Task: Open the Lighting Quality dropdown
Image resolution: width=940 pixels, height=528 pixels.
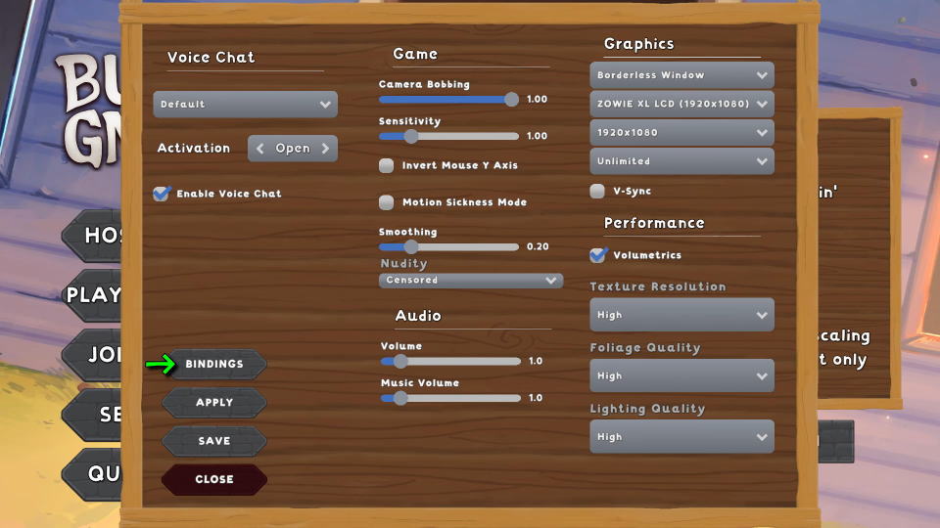Action: point(681,437)
